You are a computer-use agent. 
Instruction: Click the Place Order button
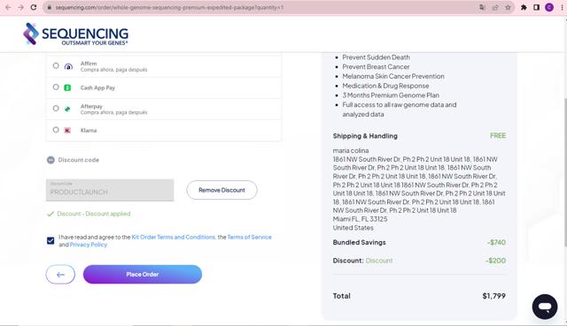(143, 275)
